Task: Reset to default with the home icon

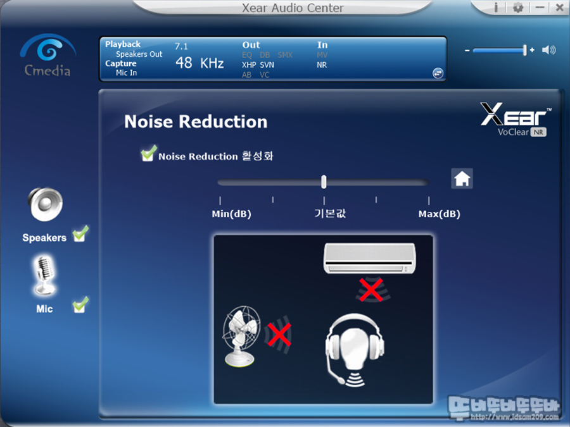Action: [462, 178]
